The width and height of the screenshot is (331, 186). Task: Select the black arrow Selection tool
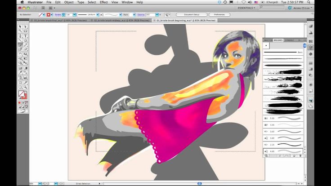(x=20, y=27)
